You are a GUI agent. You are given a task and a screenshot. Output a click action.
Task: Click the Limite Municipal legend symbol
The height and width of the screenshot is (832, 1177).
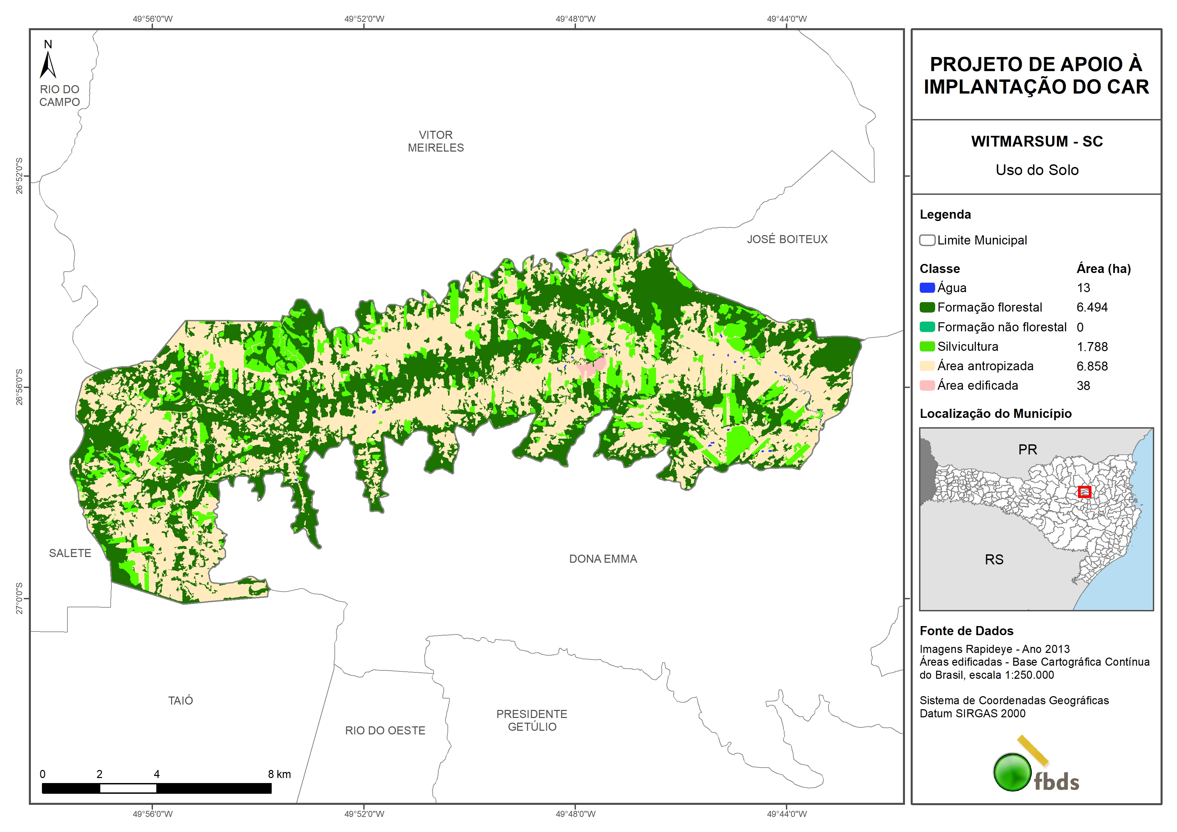coord(927,240)
